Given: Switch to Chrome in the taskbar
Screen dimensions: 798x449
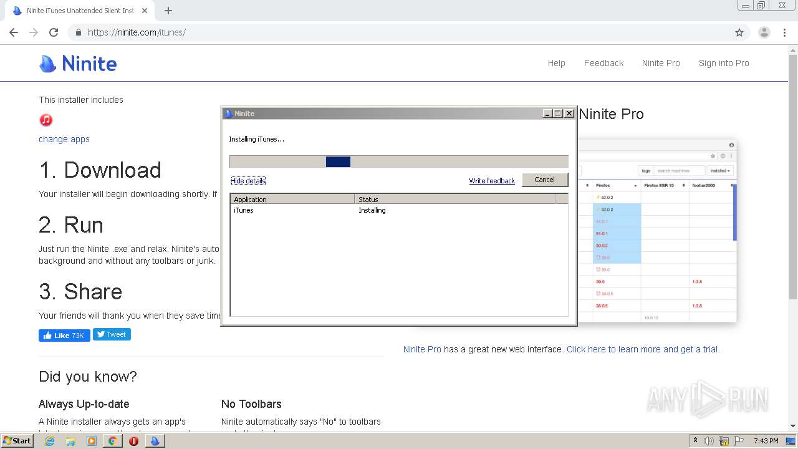Looking at the screenshot, I should (112, 441).
